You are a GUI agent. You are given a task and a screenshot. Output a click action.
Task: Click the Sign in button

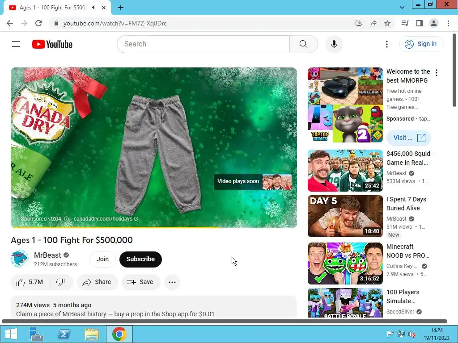(x=421, y=44)
